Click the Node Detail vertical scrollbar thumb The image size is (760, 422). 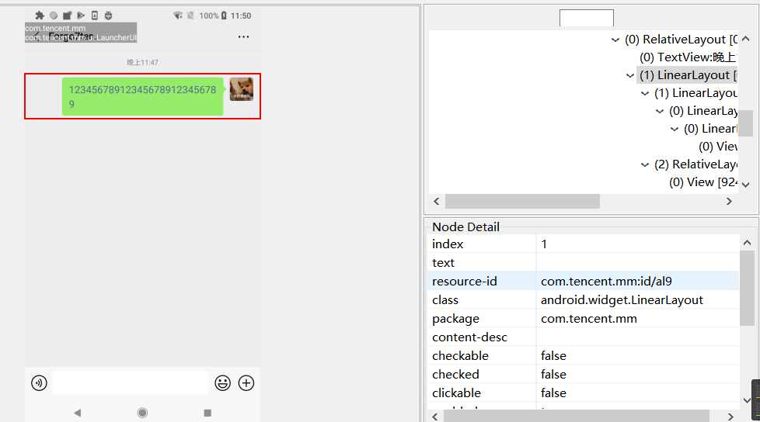click(x=747, y=289)
